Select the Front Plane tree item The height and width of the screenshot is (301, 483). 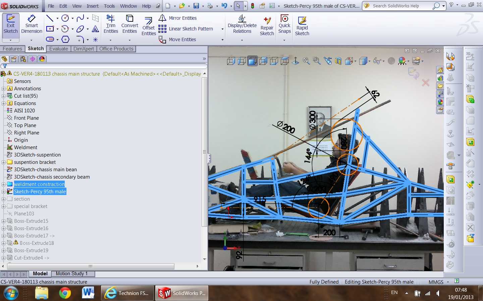coord(26,118)
